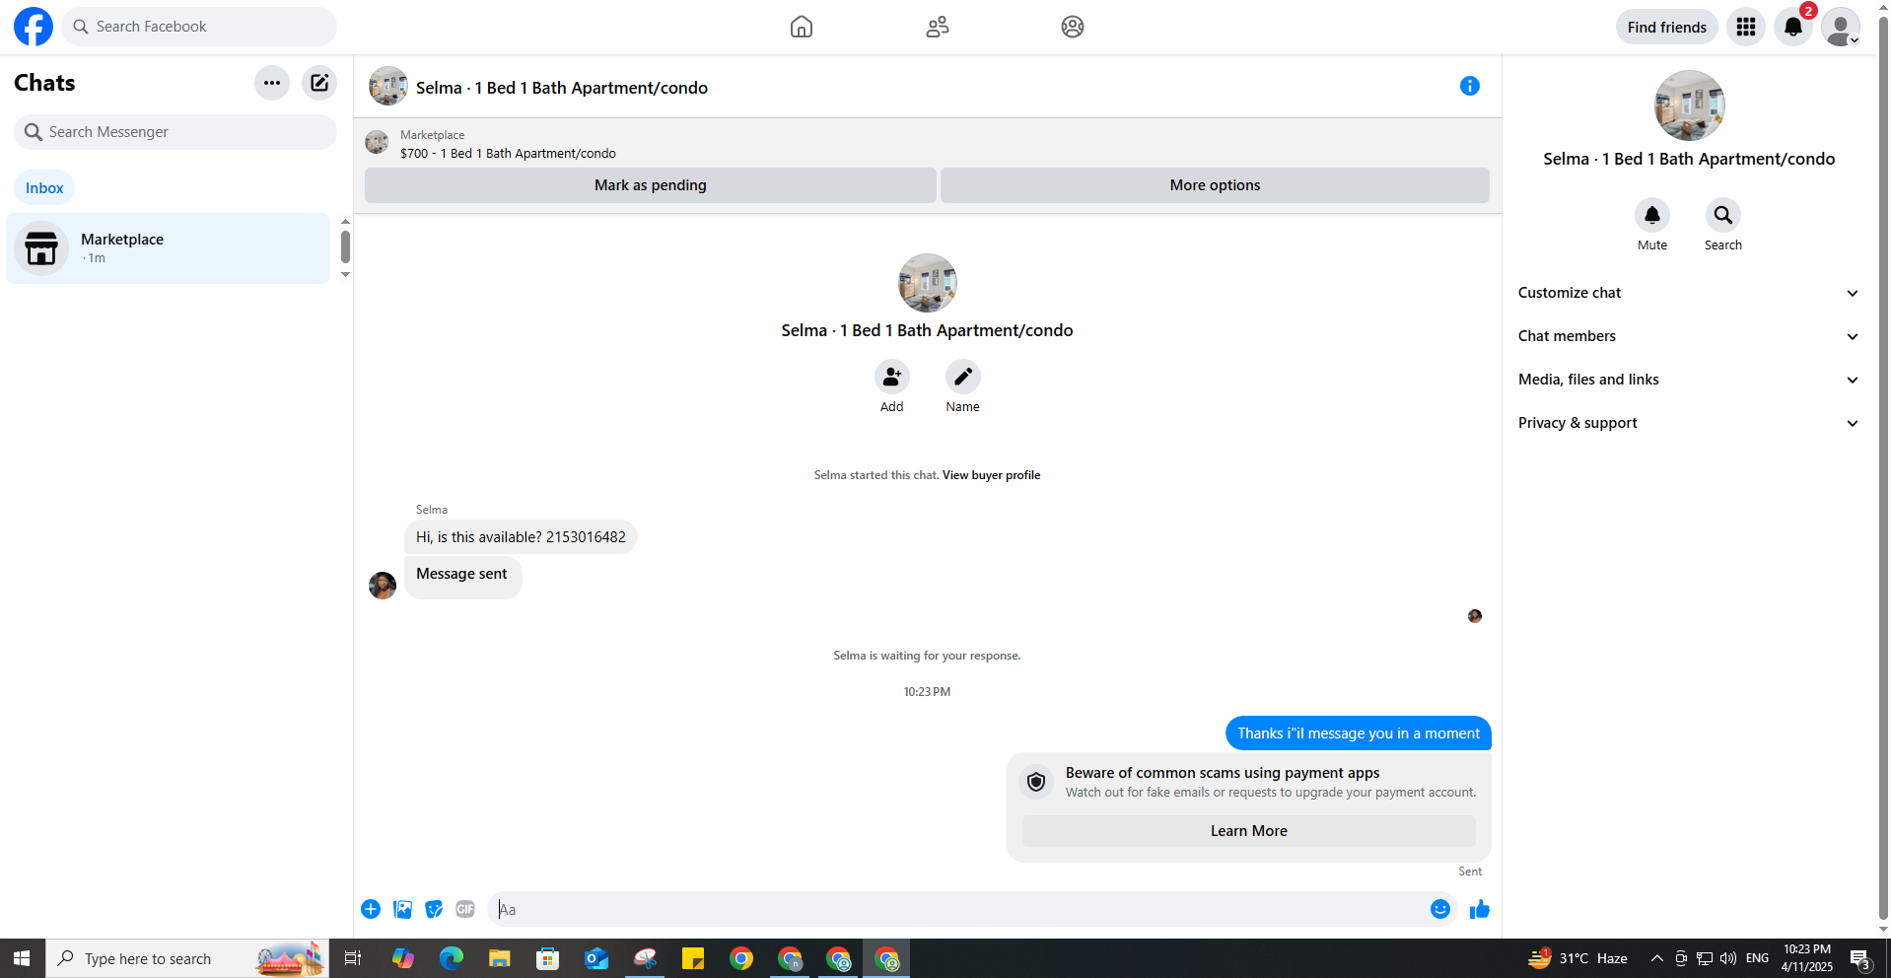Click listing photo in chat header
The height and width of the screenshot is (978, 1891).
point(388,87)
